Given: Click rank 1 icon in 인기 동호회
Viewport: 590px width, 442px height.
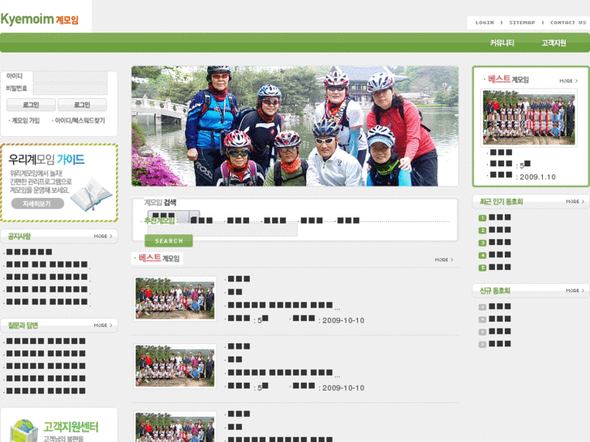Looking at the screenshot, I should click(x=482, y=218).
